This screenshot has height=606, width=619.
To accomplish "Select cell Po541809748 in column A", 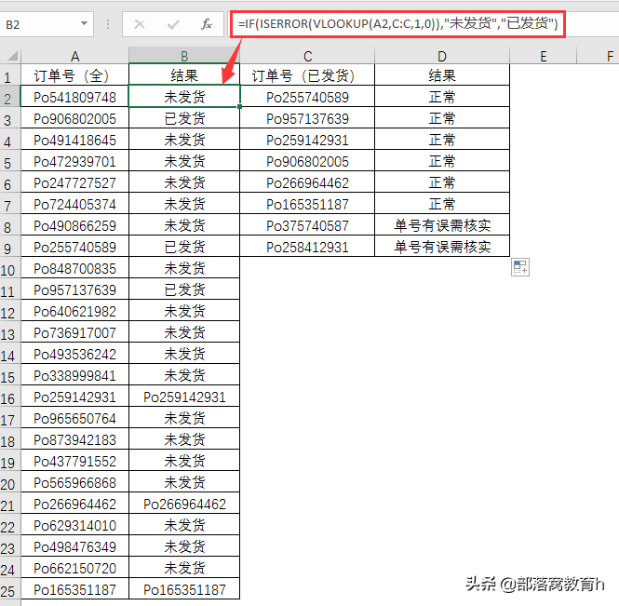I will point(74,97).
